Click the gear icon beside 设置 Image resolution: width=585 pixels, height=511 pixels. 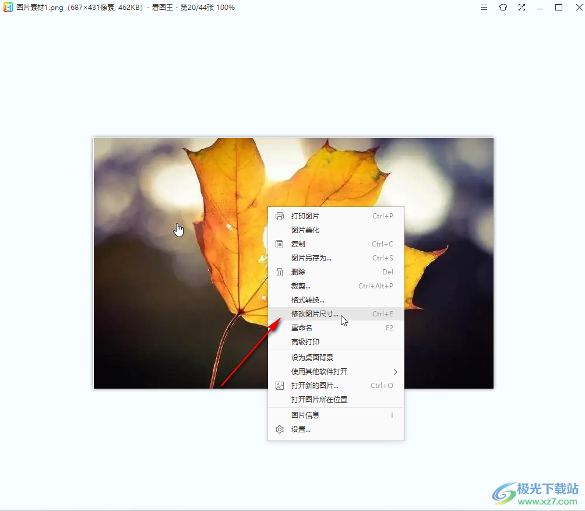[280, 429]
